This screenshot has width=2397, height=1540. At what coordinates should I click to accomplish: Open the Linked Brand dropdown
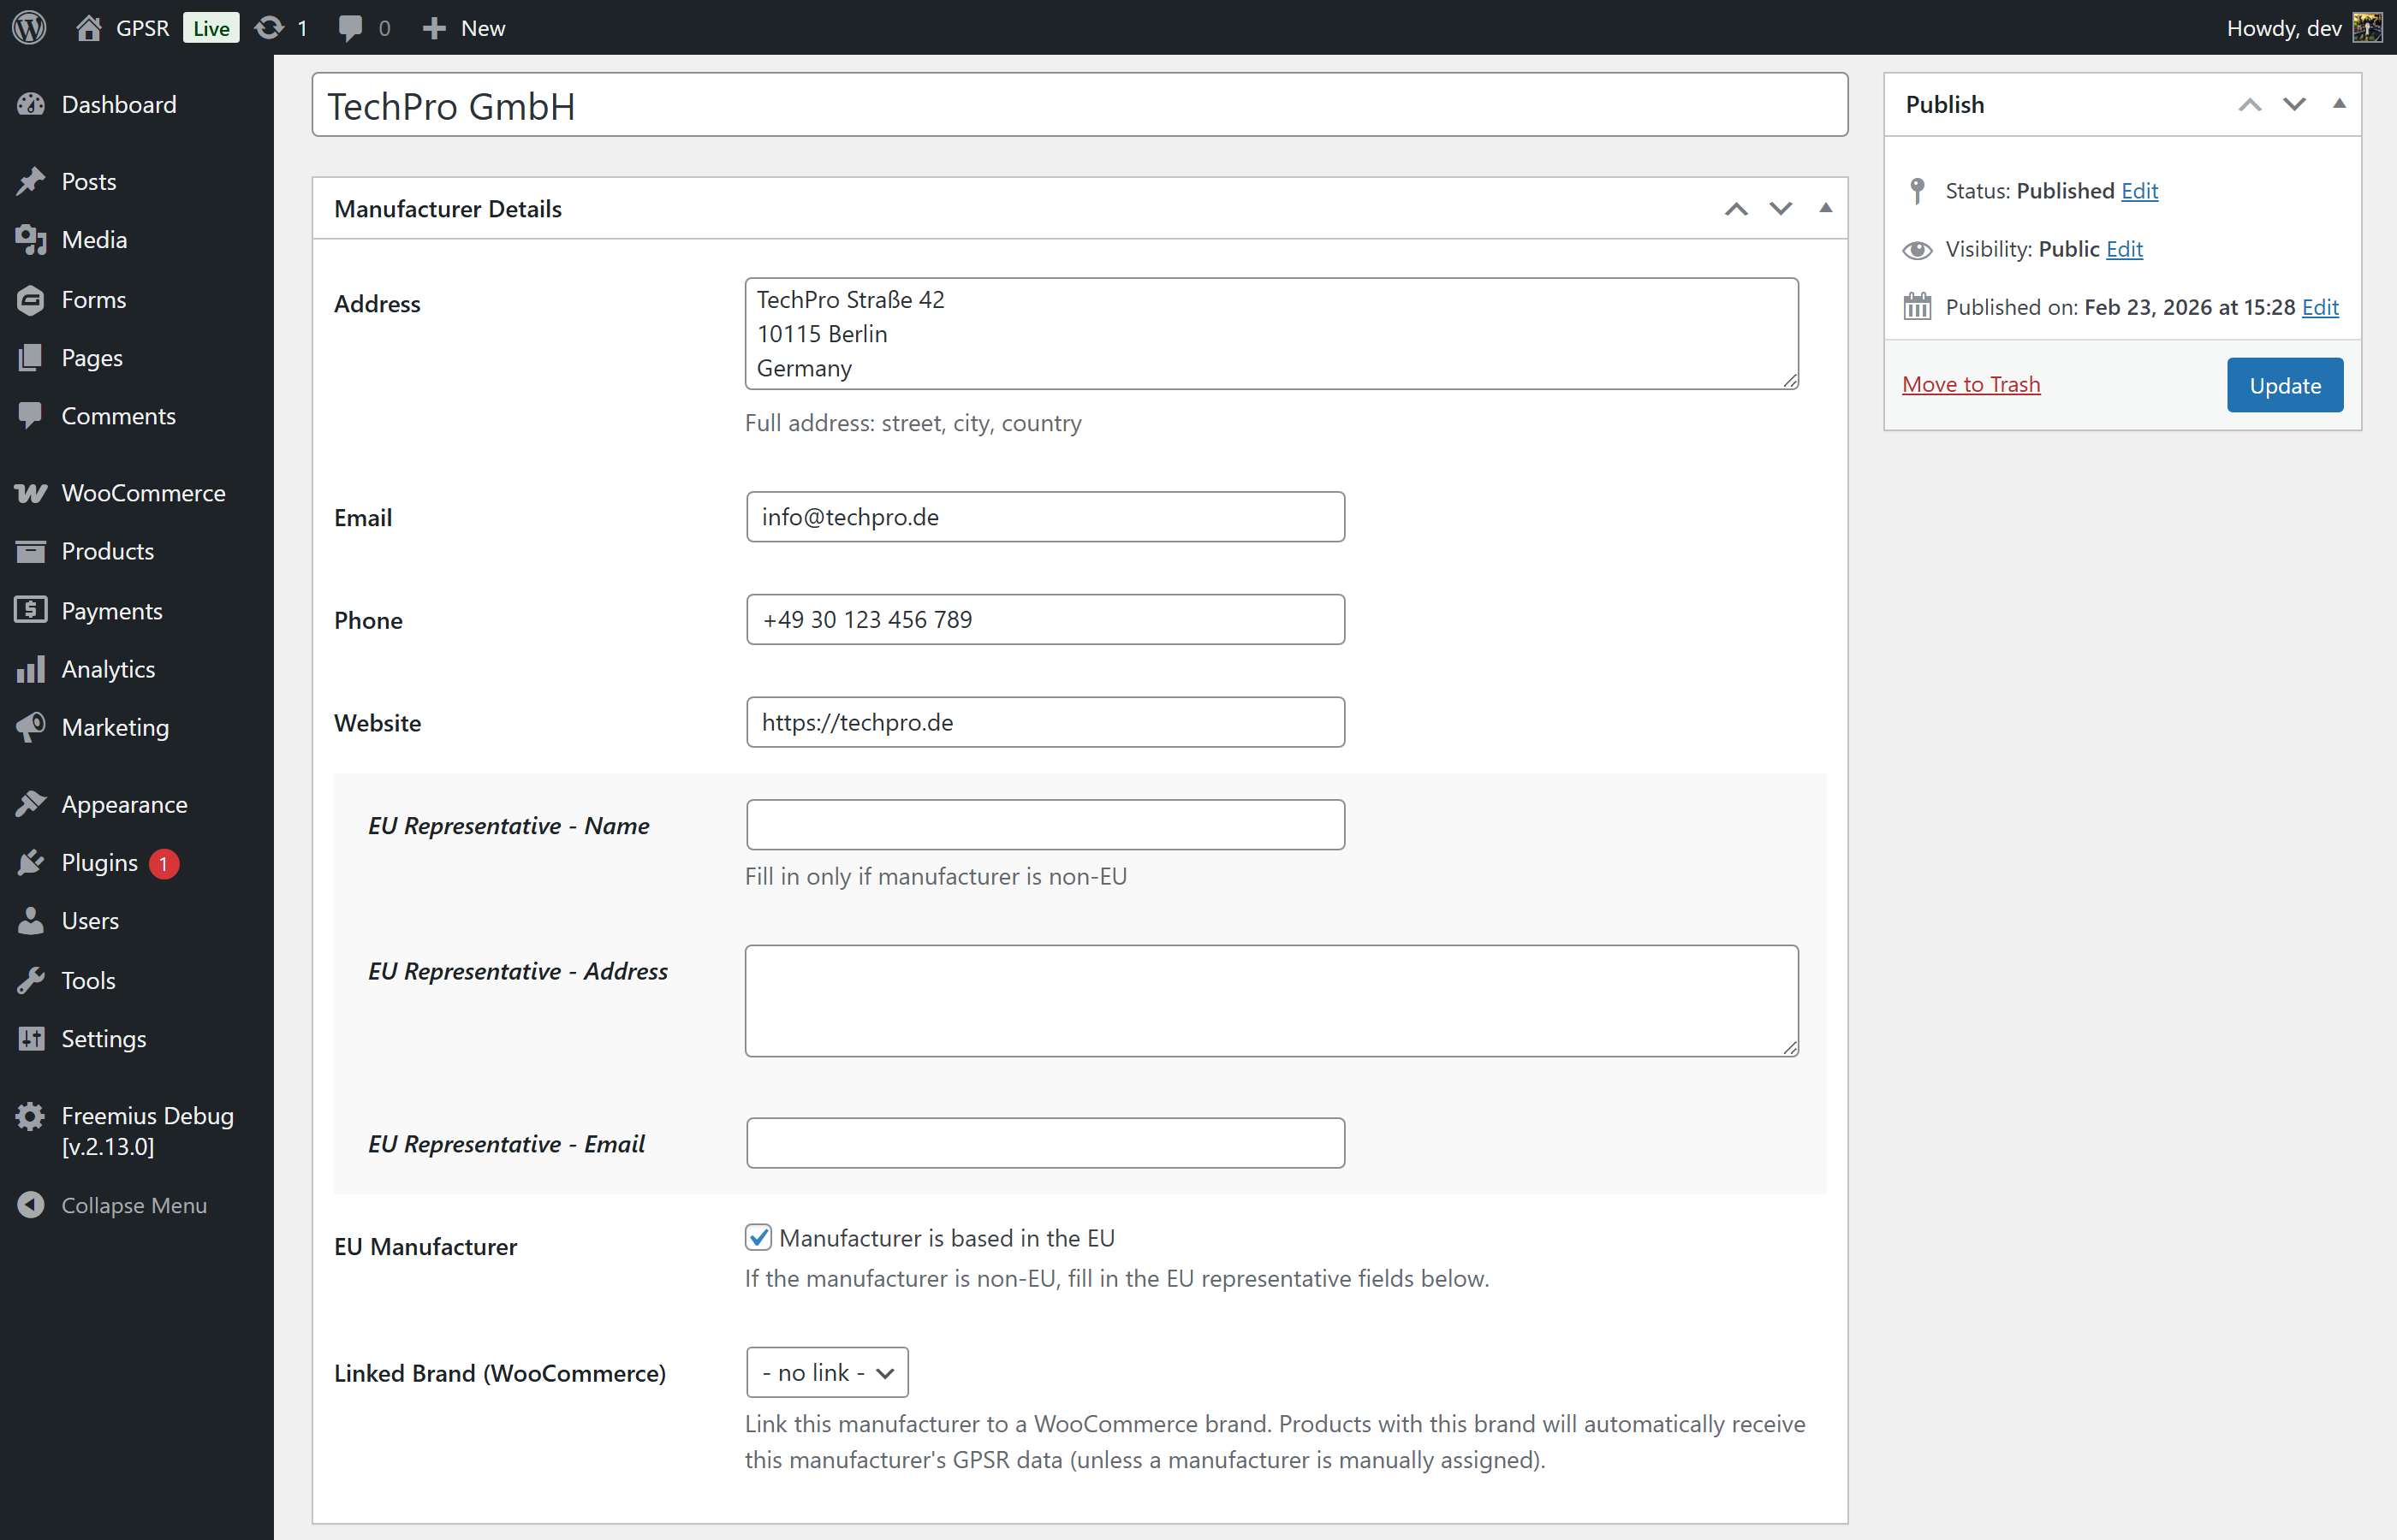(826, 1372)
